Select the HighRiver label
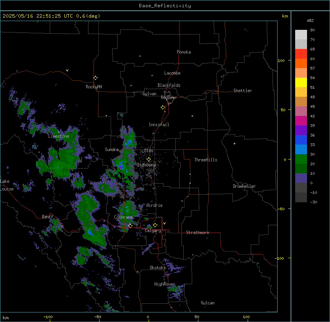The image size is (330, 322). pos(165,284)
